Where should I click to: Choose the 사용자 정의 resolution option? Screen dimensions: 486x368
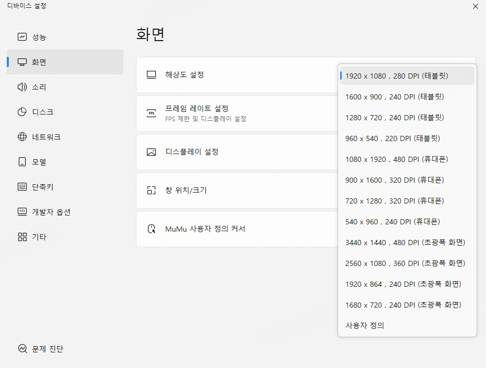click(x=407, y=325)
